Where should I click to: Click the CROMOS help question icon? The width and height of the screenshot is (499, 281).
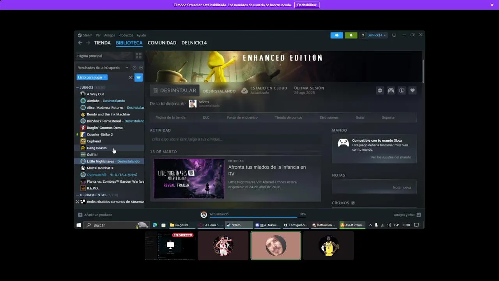point(353,203)
